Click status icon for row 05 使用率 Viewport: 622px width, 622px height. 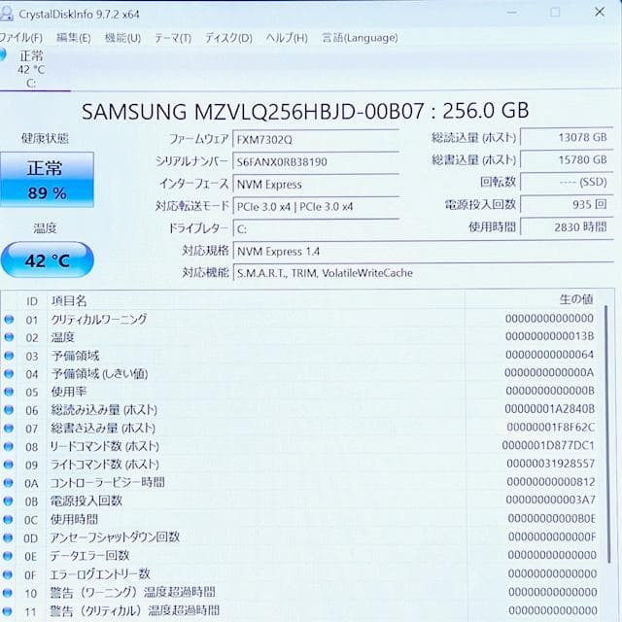click(9, 392)
